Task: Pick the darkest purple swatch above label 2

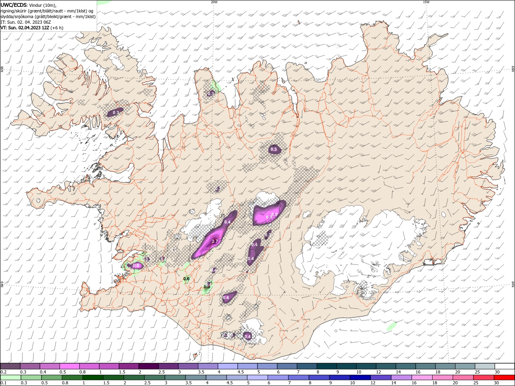Action: click(148, 366)
